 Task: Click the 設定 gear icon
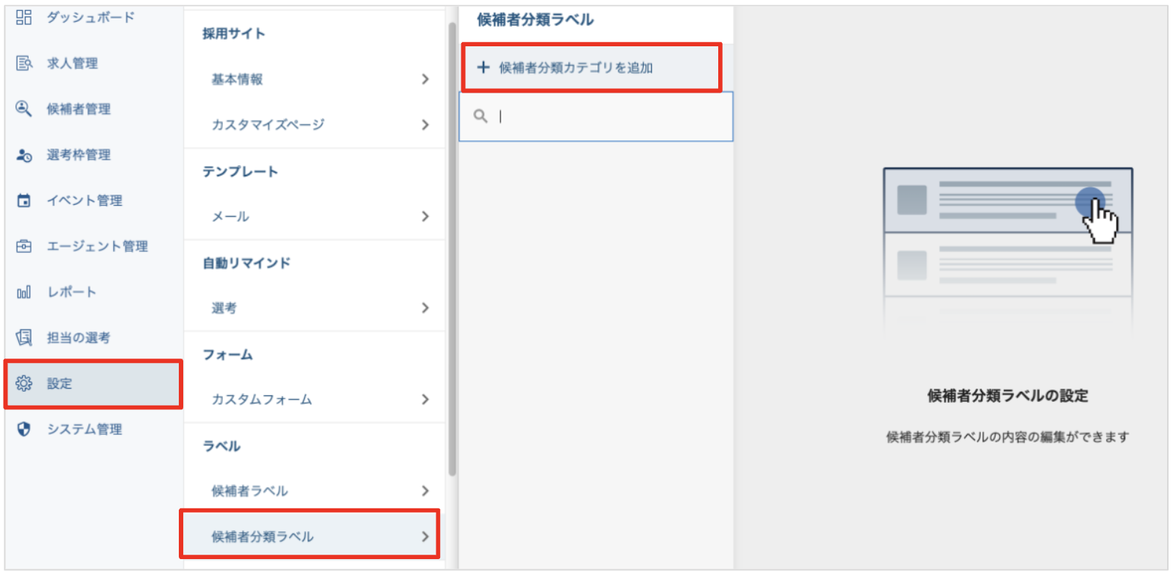(x=24, y=384)
